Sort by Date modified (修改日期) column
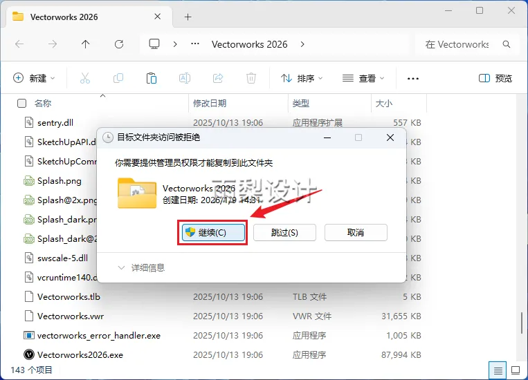 [x=210, y=103]
